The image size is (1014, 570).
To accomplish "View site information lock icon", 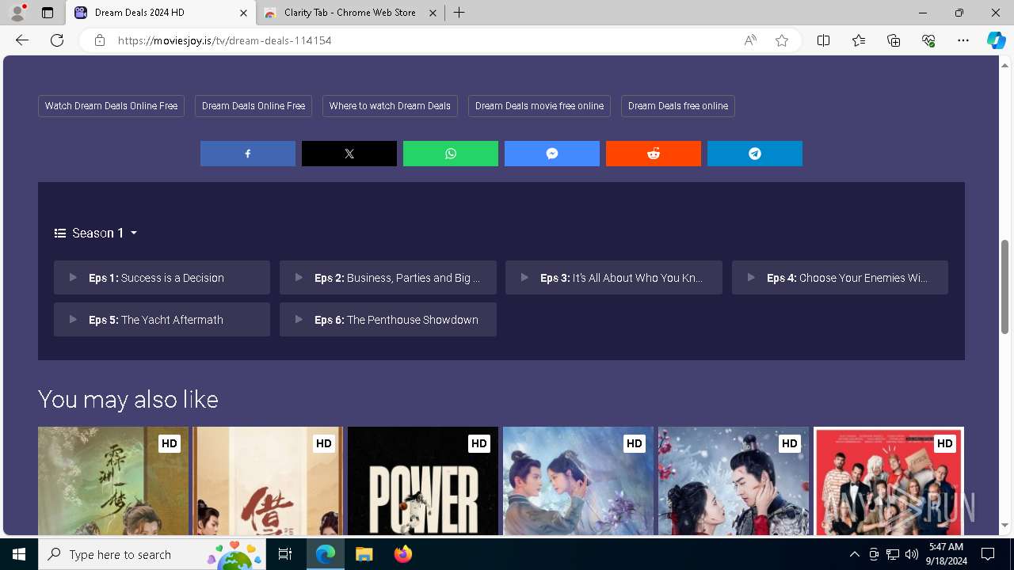I will 99,40.
